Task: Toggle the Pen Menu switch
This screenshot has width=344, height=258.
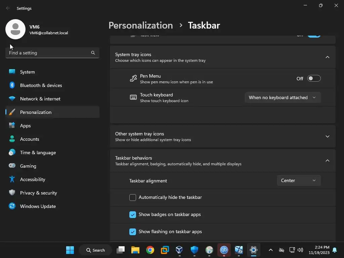Action: (314, 78)
